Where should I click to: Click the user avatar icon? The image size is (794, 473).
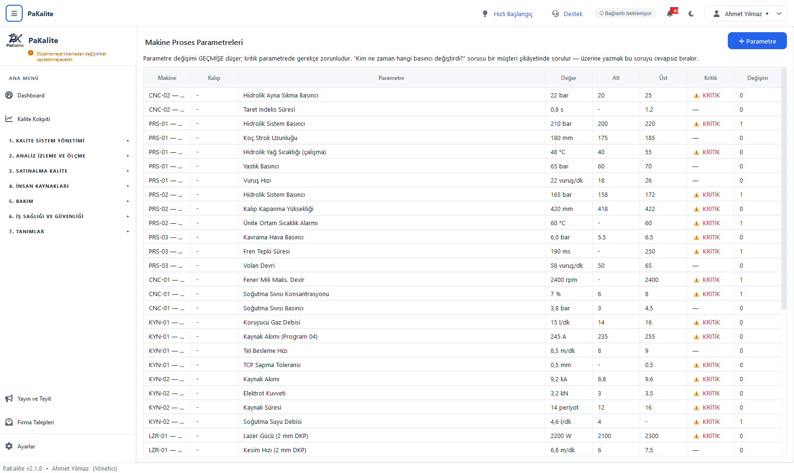716,14
